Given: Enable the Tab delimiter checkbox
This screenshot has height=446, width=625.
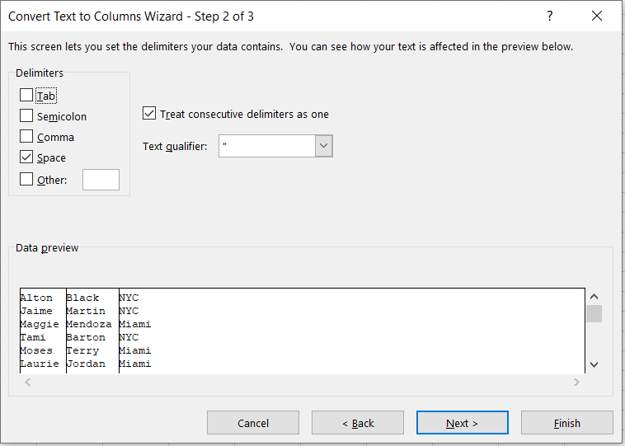Looking at the screenshot, I should (26, 96).
